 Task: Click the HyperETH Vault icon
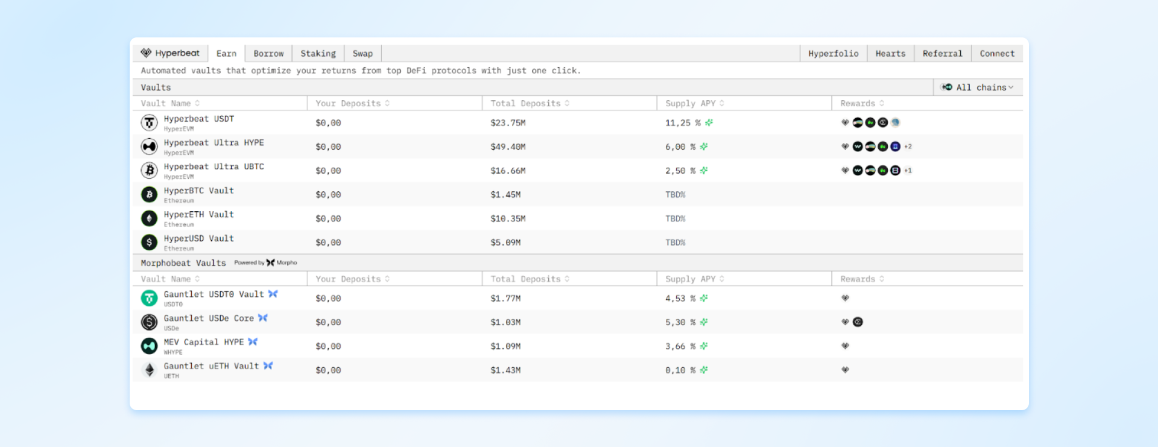[x=149, y=218]
